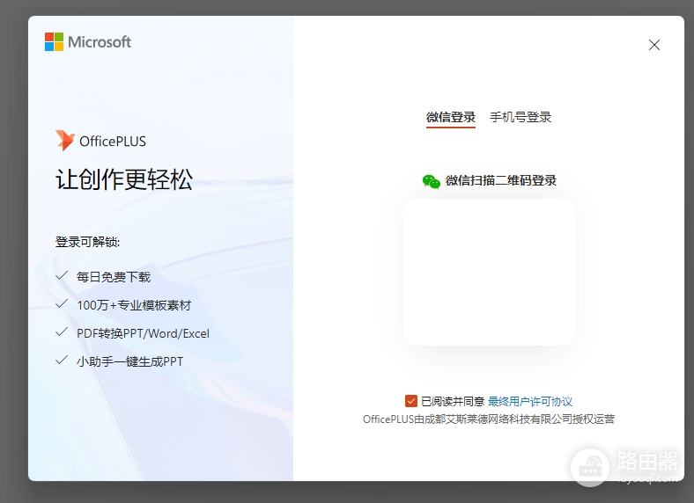Close the OfficePLUS login dialog
Screen dimensions: 694x503
654,45
